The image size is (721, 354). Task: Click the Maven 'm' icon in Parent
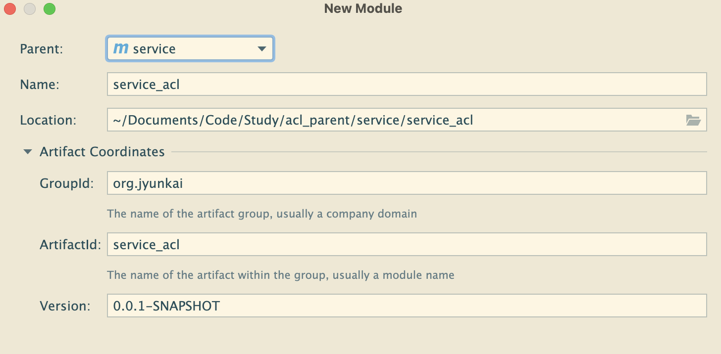coord(121,48)
